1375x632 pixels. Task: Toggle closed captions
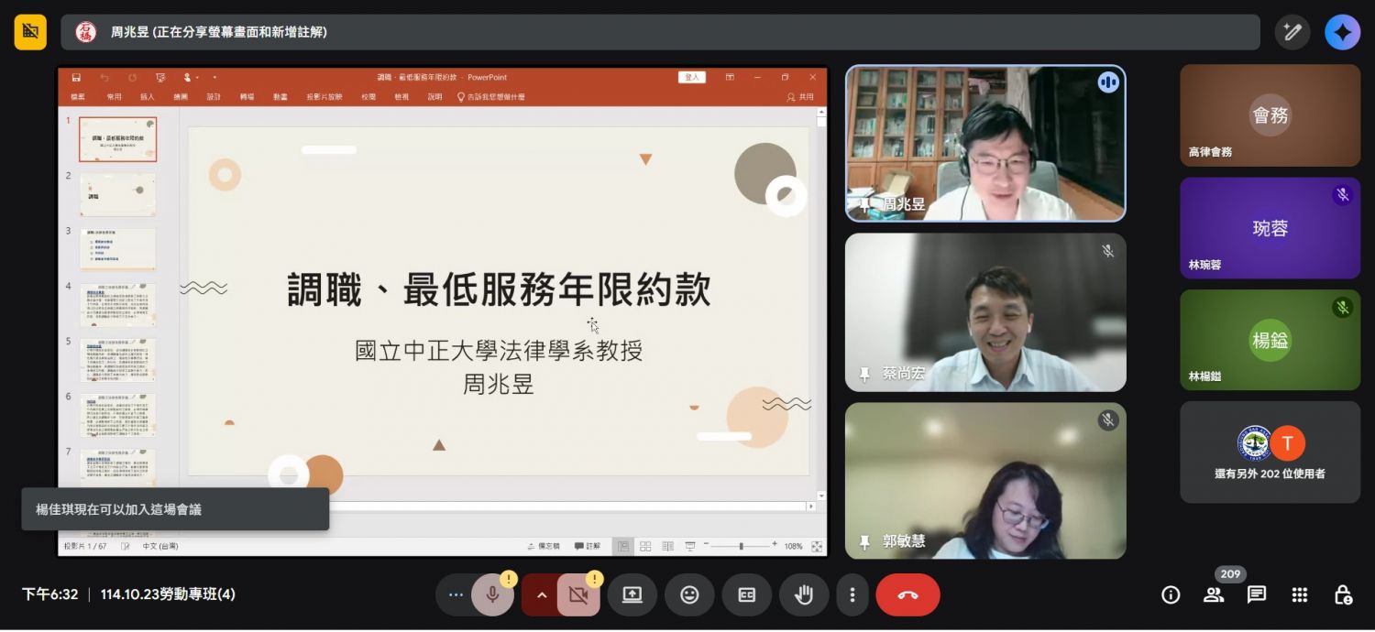pyautogui.click(x=747, y=595)
